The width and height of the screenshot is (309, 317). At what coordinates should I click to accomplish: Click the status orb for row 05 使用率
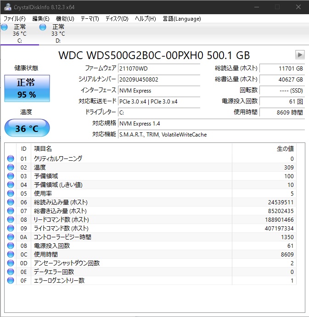(11, 193)
